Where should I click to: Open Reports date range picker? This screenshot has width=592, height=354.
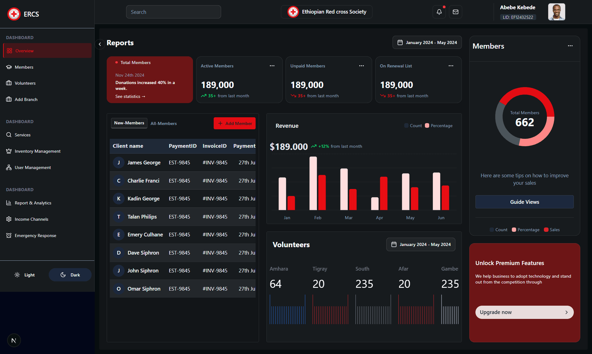[427, 42]
